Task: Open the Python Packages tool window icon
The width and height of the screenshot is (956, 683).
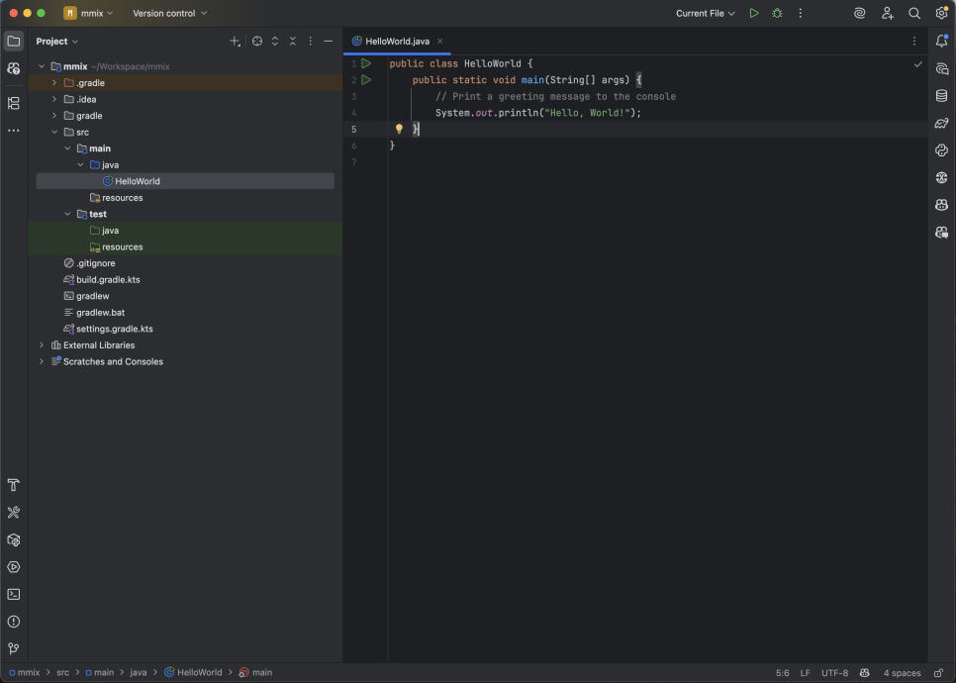Action: 941,150
